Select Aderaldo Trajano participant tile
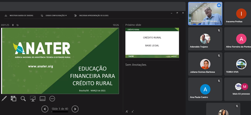This screenshot has height=115, width=251. coord(205,39)
